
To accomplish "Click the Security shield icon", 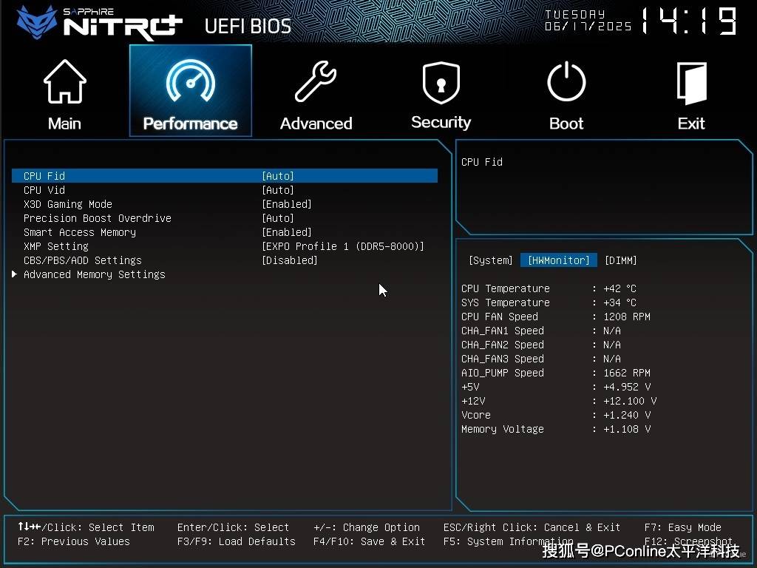I will click(441, 83).
